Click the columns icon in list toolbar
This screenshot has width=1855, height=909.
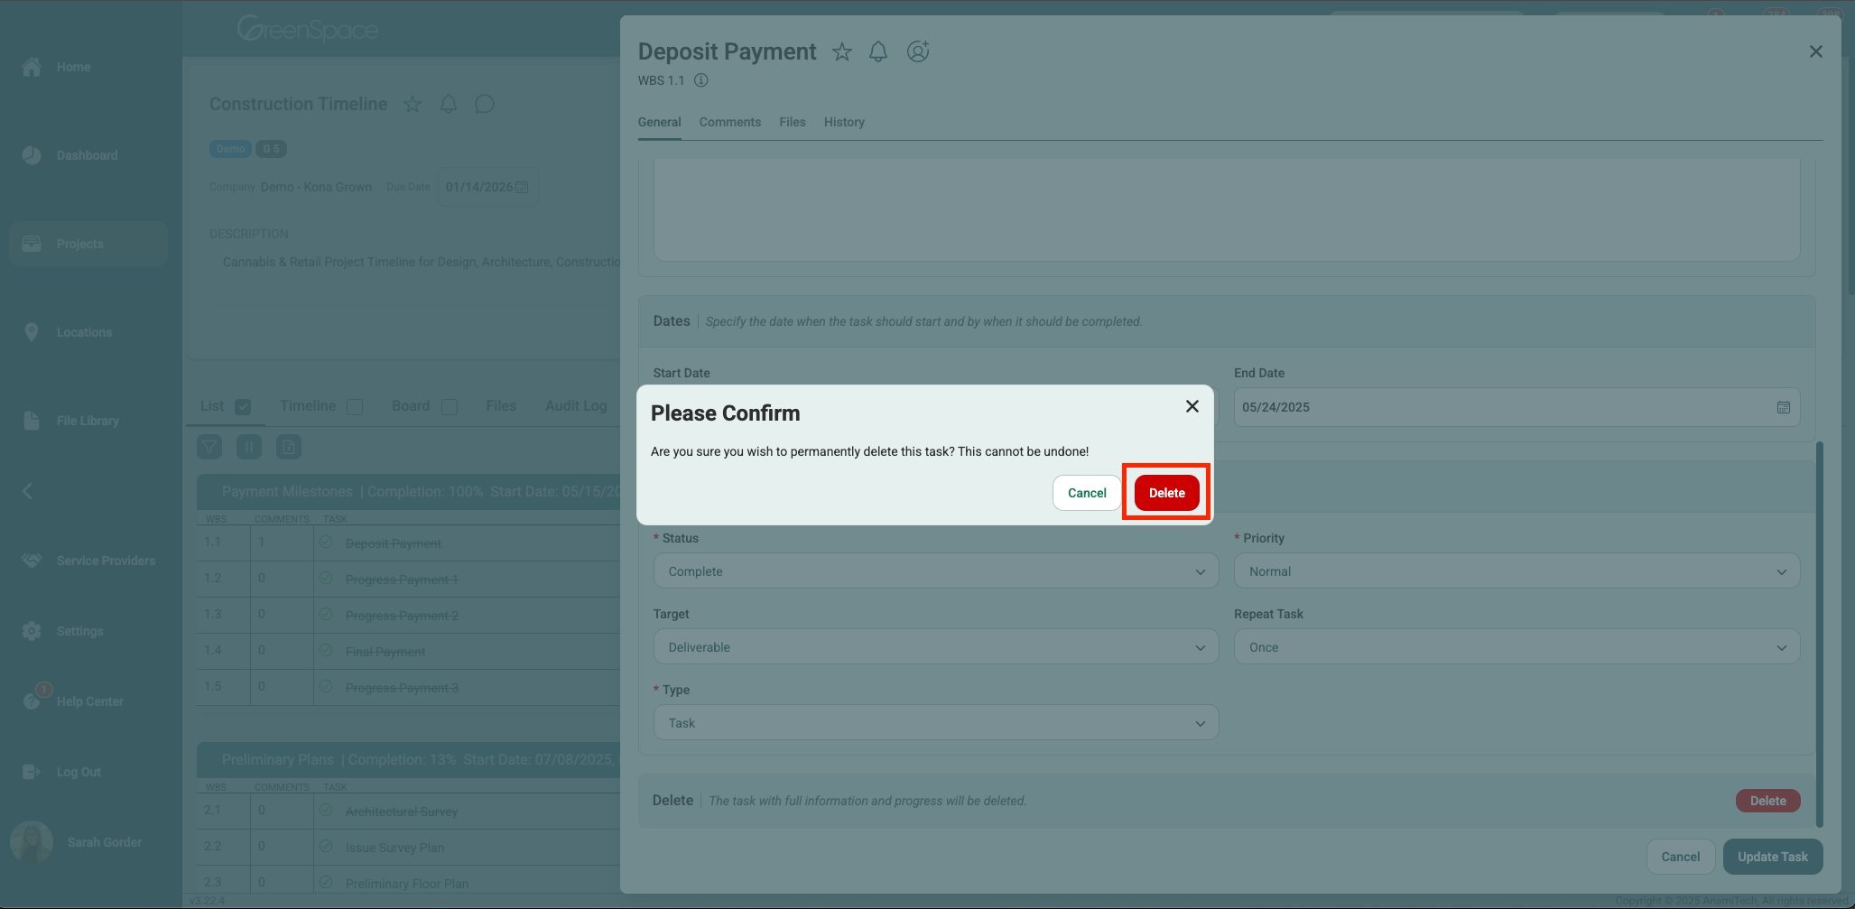[x=249, y=447]
